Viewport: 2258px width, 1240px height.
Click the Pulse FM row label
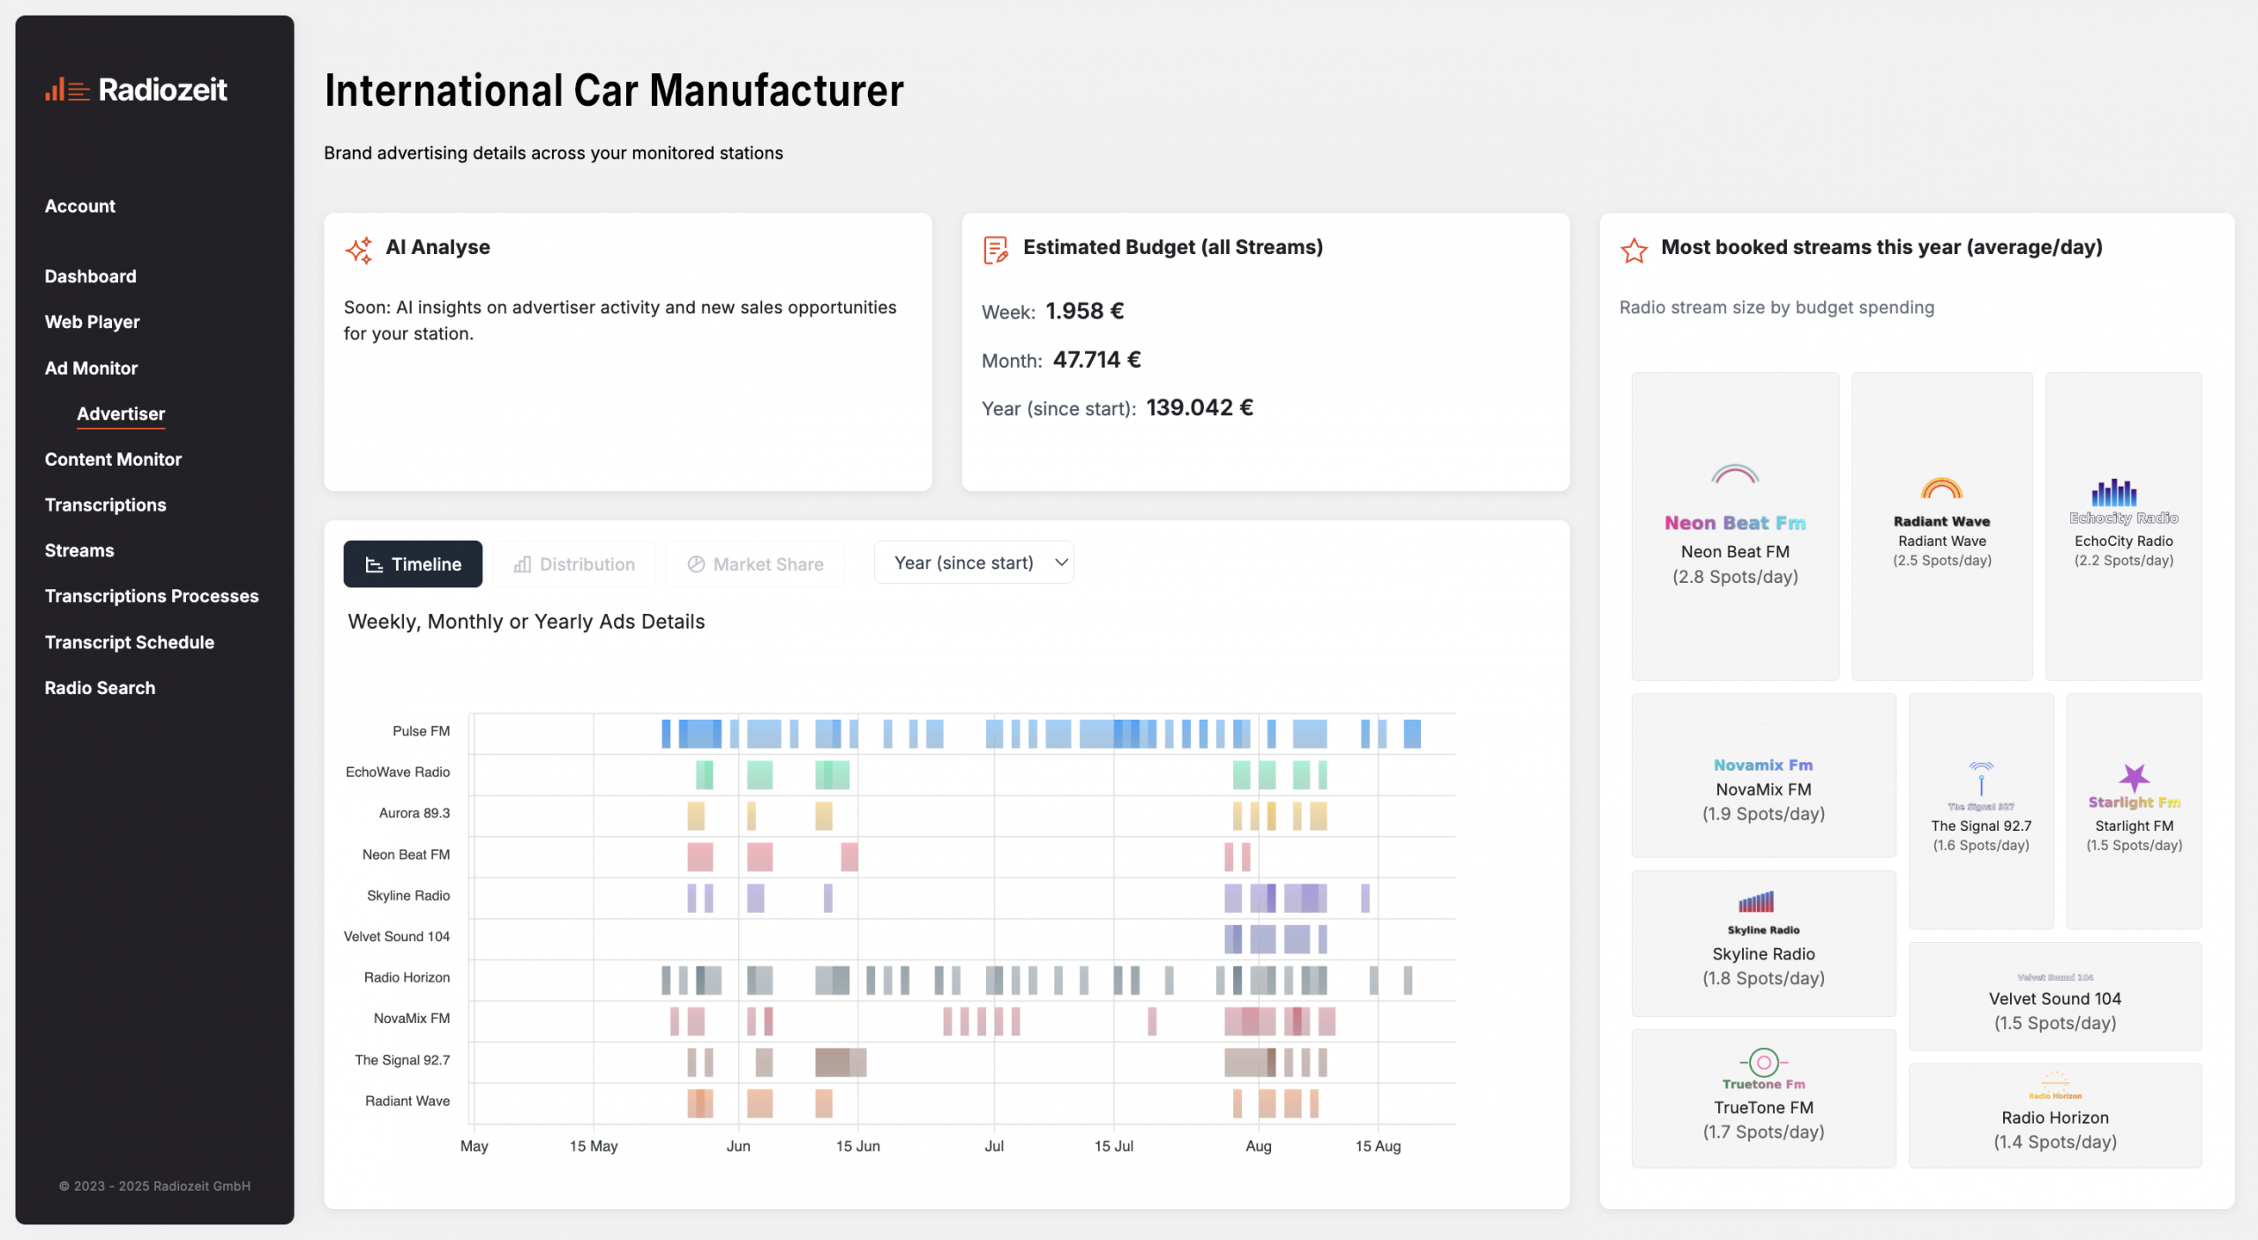pyautogui.click(x=421, y=731)
